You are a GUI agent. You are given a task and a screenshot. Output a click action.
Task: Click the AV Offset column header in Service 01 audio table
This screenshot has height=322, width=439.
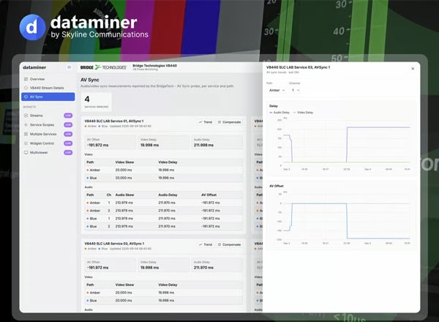pyautogui.click(x=209, y=195)
